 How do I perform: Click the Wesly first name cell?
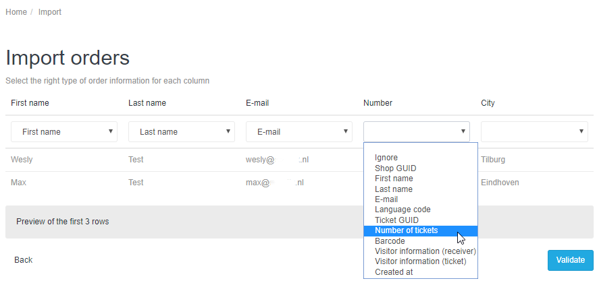click(22, 160)
